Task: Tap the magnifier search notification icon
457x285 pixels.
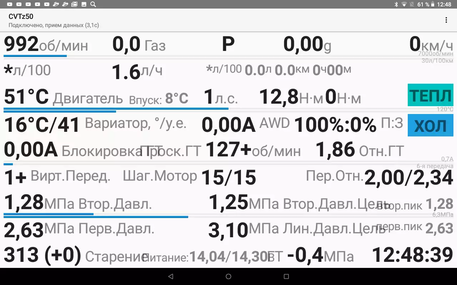Action: click(93, 4)
